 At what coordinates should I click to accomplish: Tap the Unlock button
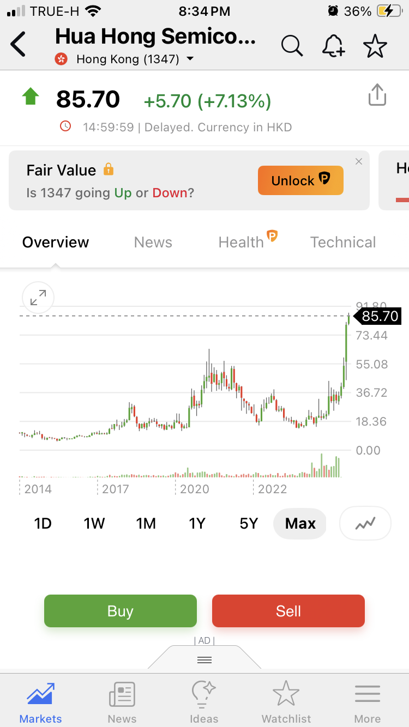click(300, 180)
